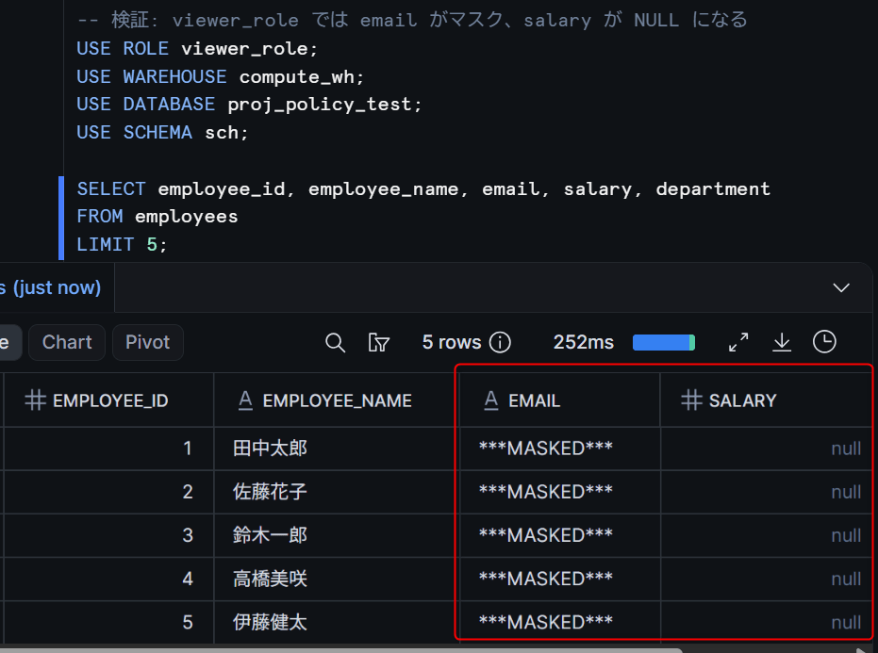878x653 pixels.
Task: Switch to the Chart view
Action: pyautogui.click(x=67, y=342)
